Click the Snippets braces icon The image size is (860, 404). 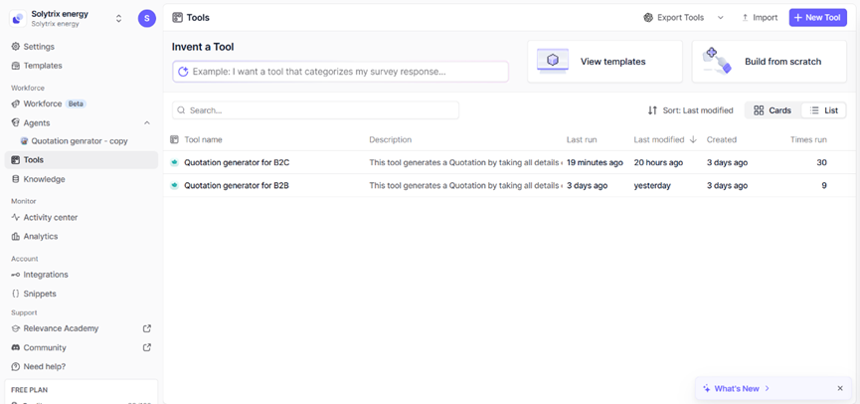click(x=16, y=294)
